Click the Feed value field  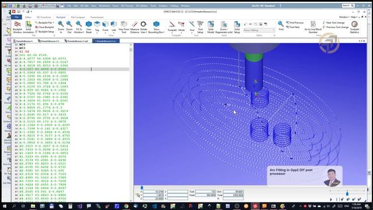[x=206, y=195]
